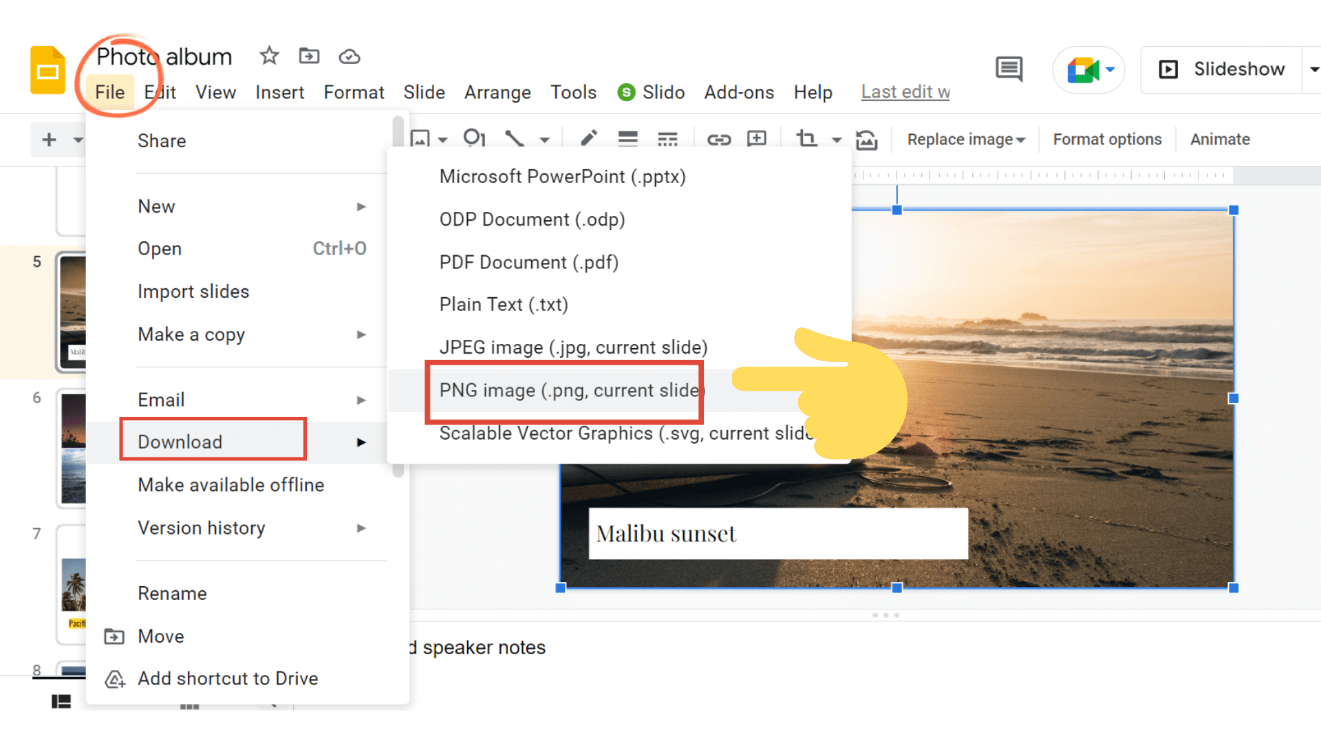
Task: Click the image insert toolbar icon
Action: click(419, 139)
